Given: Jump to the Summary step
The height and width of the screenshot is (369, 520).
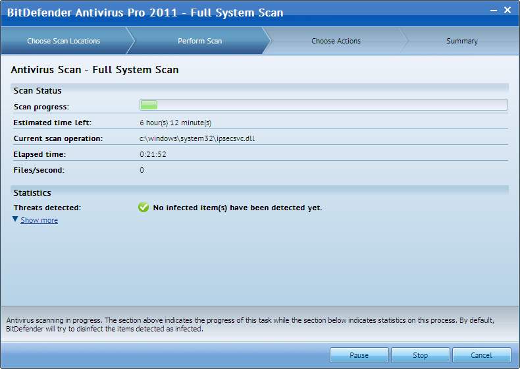Looking at the screenshot, I should [461, 41].
